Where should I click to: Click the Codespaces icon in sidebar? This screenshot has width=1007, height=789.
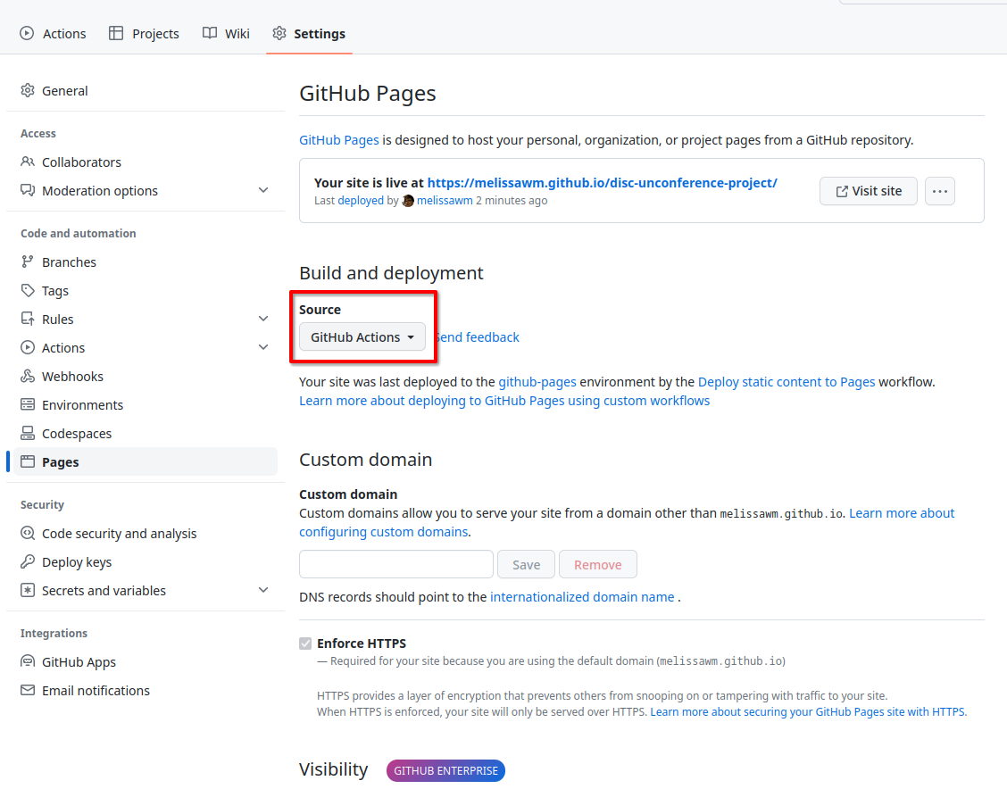pos(28,434)
